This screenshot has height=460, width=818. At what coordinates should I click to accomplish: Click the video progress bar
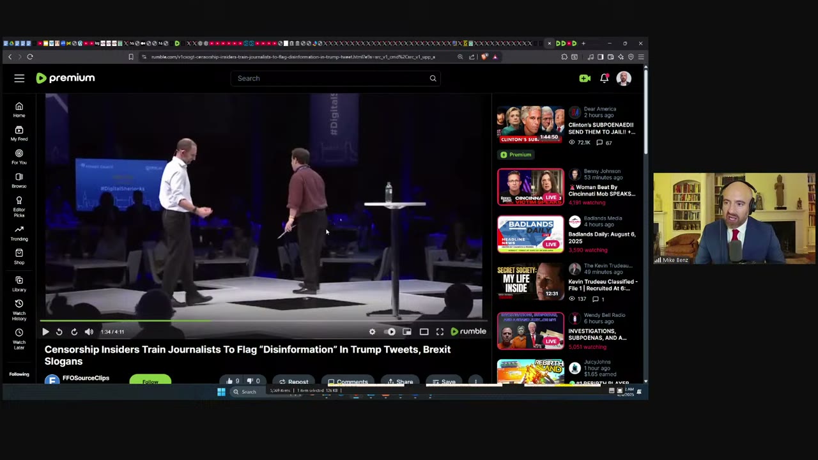[263, 321]
